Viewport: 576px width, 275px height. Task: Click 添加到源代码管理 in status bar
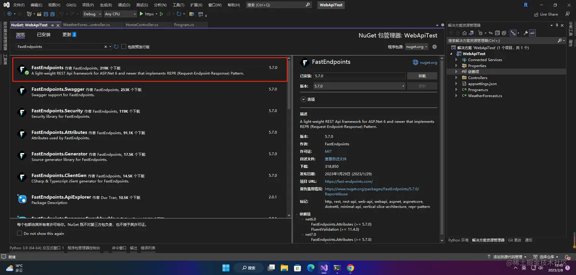[507, 257]
